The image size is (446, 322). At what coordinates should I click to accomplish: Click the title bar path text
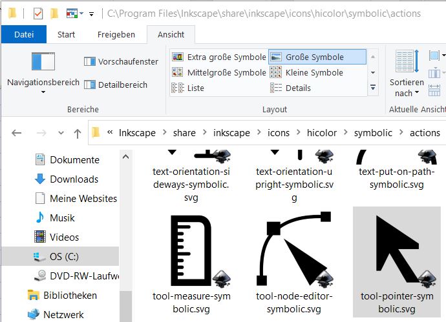[264, 14]
